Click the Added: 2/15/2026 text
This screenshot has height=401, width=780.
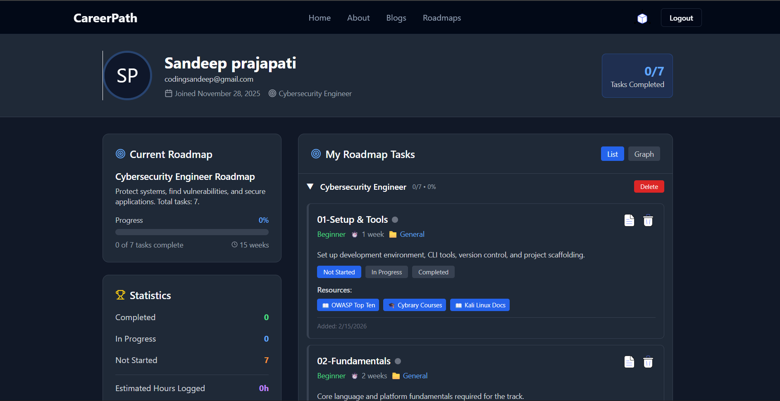click(x=342, y=326)
